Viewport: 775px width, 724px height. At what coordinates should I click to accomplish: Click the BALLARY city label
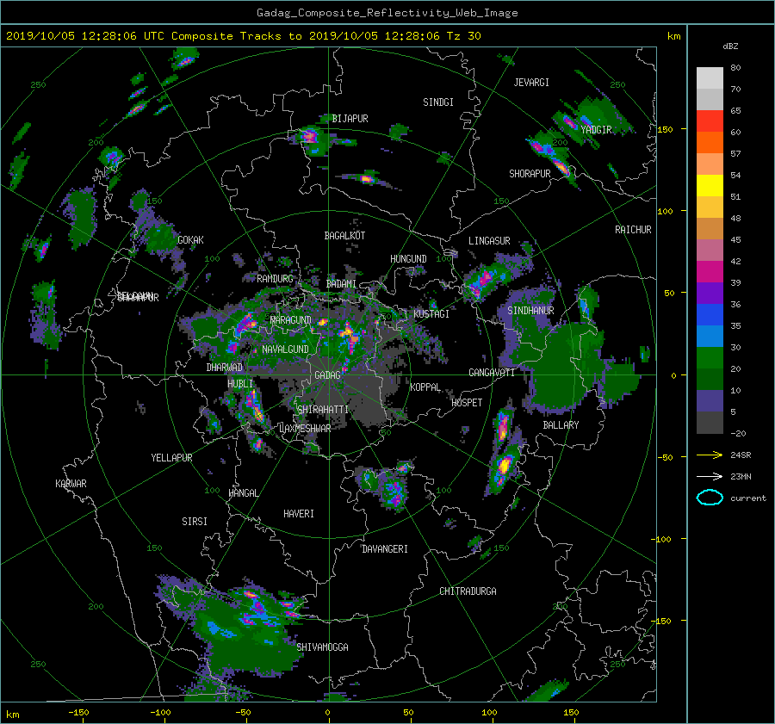[561, 425]
